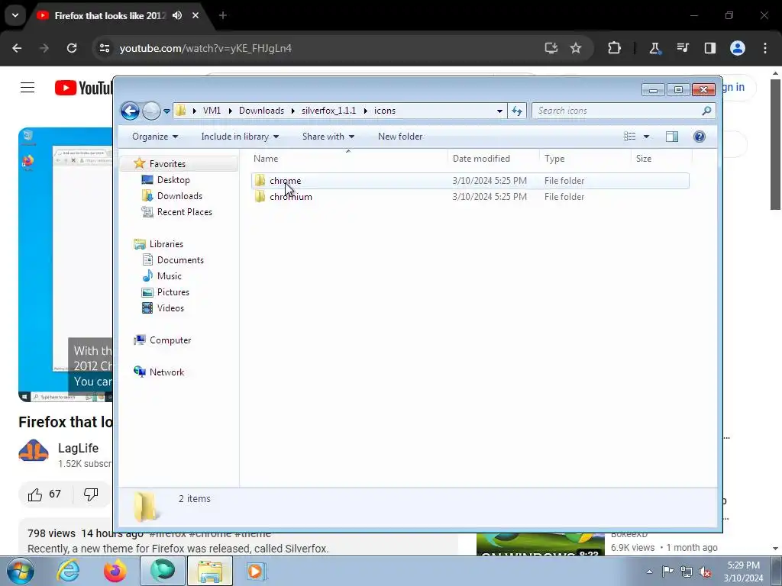The width and height of the screenshot is (782, 586).
Task: Install app icon in the address bar
Action: [x=551, y=48]
